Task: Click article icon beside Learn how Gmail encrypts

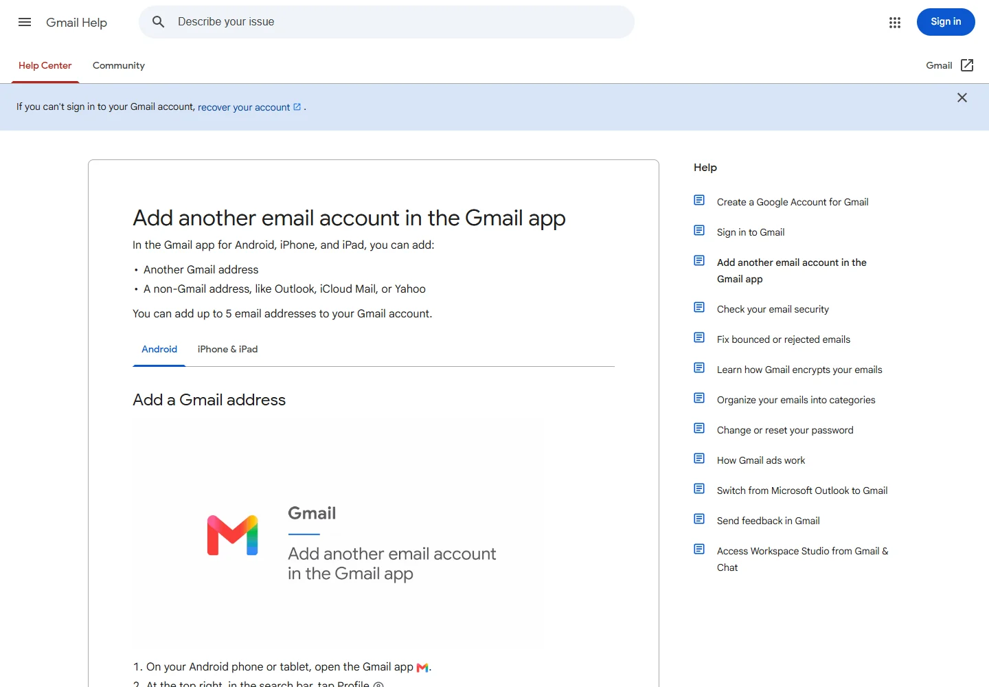Action: click(x=699, y=368)
